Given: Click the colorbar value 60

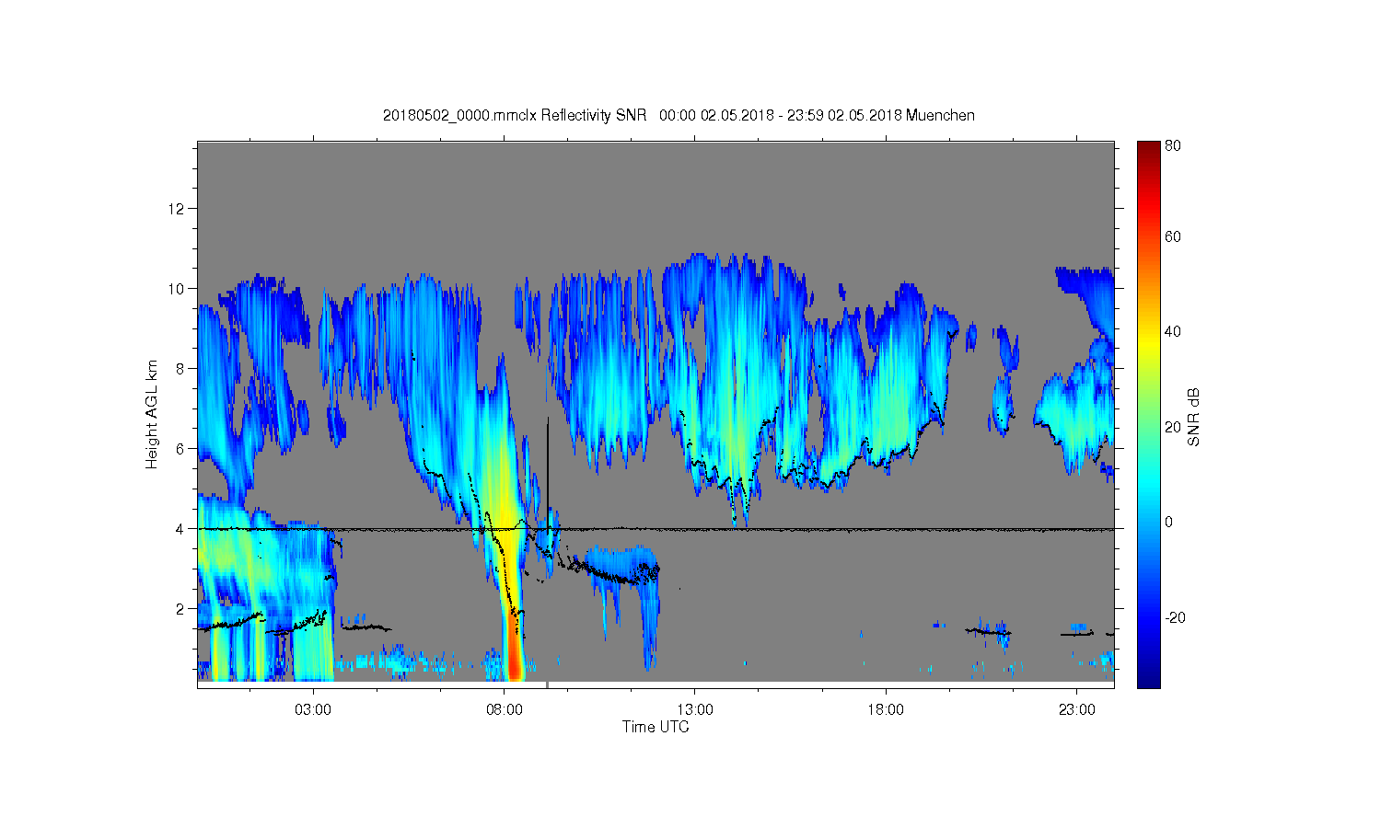Looking at the screenshot, I should click(1173, 236).
